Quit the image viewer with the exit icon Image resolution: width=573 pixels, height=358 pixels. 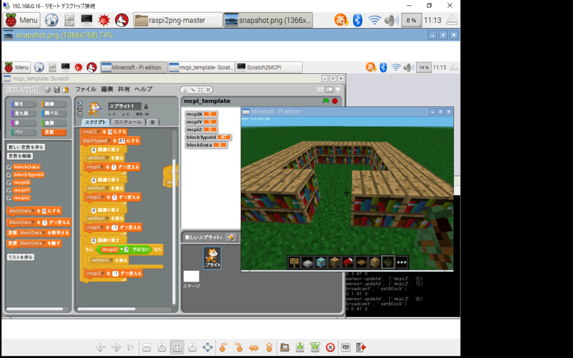361,347
